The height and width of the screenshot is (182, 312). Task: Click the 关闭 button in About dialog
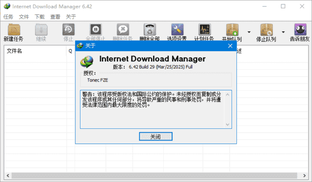(x=156, y=137)
